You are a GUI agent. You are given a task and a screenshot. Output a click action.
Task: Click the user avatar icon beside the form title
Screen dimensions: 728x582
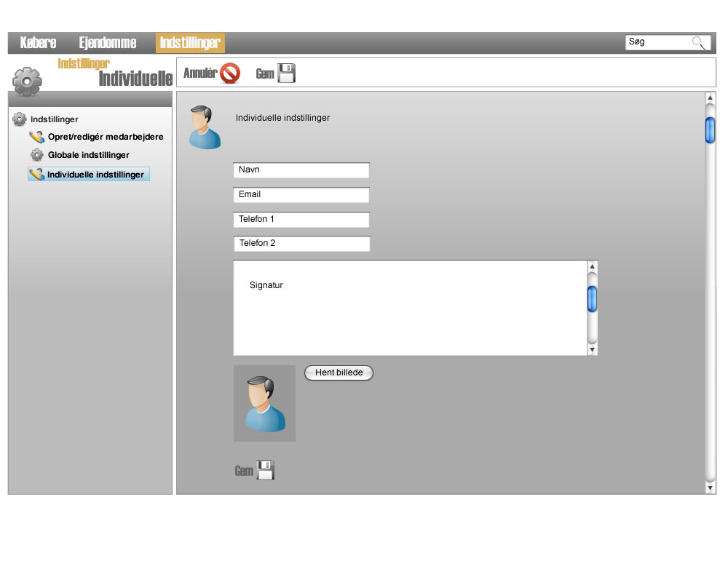(x=205, y=127)
